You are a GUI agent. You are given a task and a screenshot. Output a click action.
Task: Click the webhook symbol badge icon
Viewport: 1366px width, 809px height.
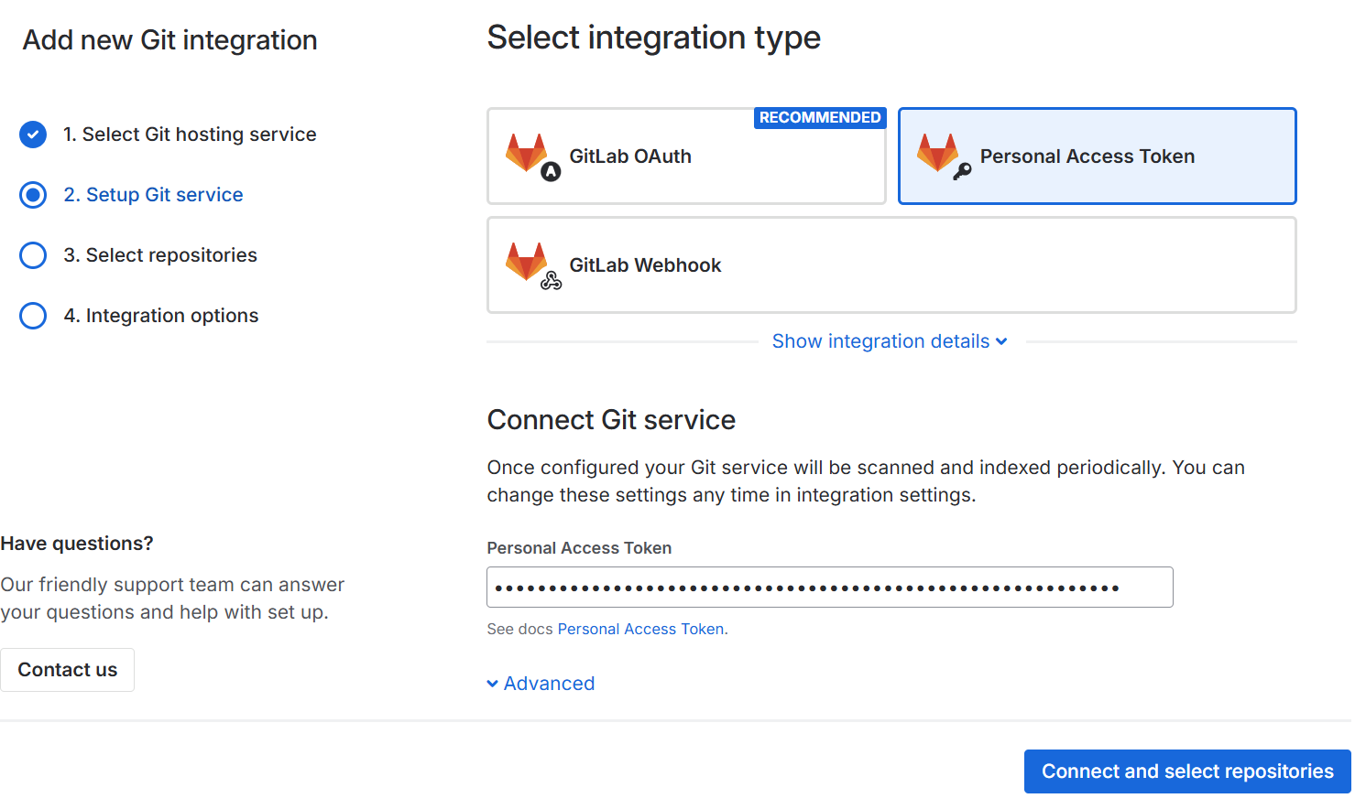(551, 281)
